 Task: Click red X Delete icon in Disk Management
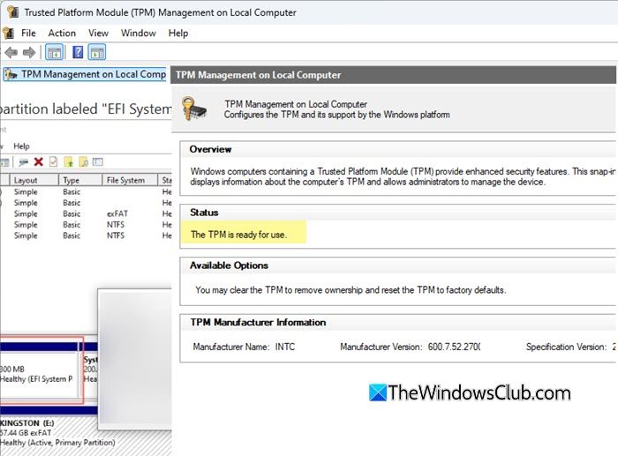tap(39, 161)
